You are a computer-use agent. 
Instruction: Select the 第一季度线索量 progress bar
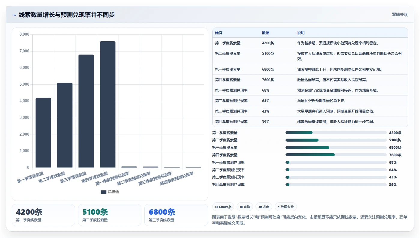(336, 133)
